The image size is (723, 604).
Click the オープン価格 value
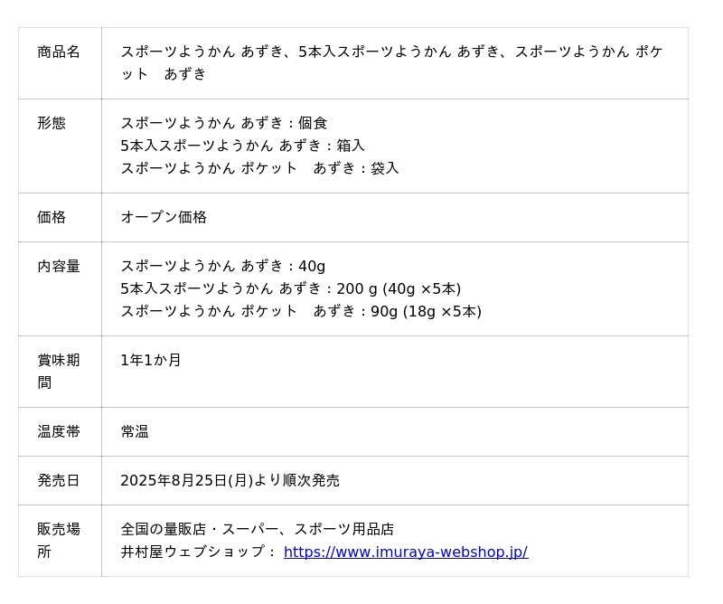(x=164, y=217)
